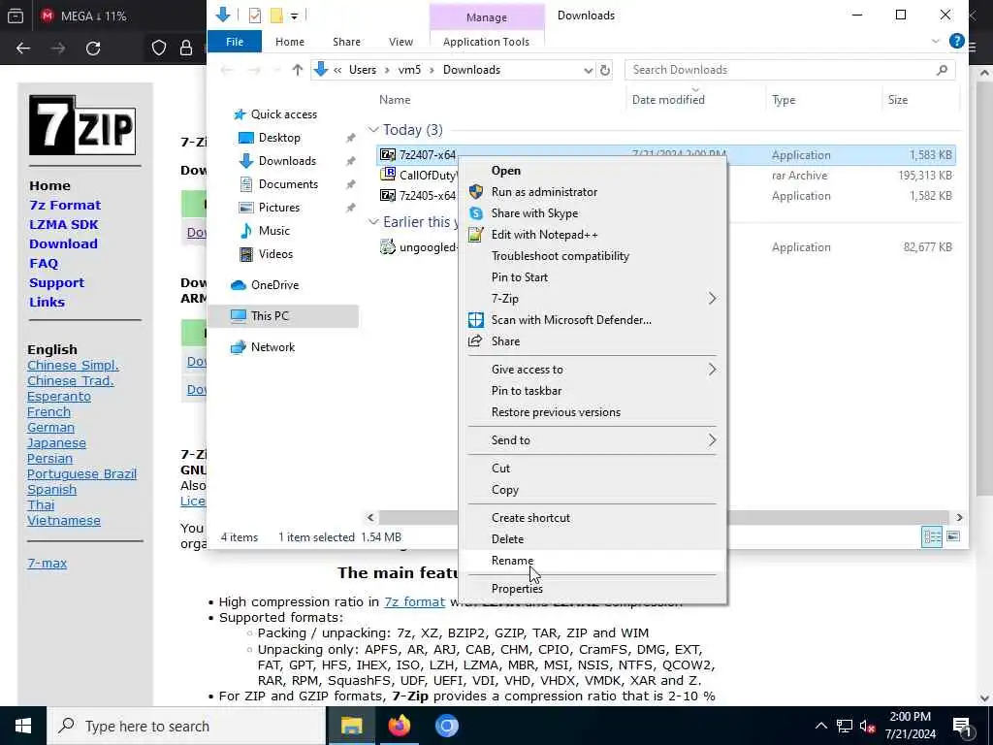
Task: Select Create shortcut option
Action: [x=593, y=518]
